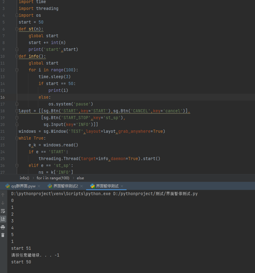Close the 界面暂停测试 run tab
Viewport: 255px width, 273px height.
pos(122,186)
